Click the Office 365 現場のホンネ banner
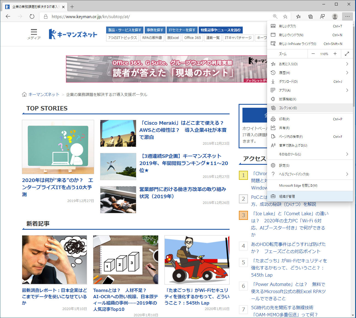This screenshot has height=318, width=356. [166, 69]
